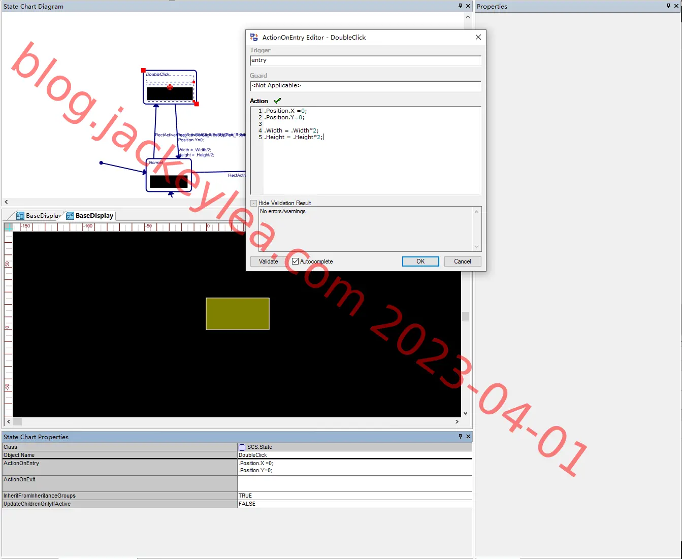Image resolution: width=682 pixels, height=559 pixels.
Task: Switch to the first BaseDisplay tab
Action: [x=39, y=216]
